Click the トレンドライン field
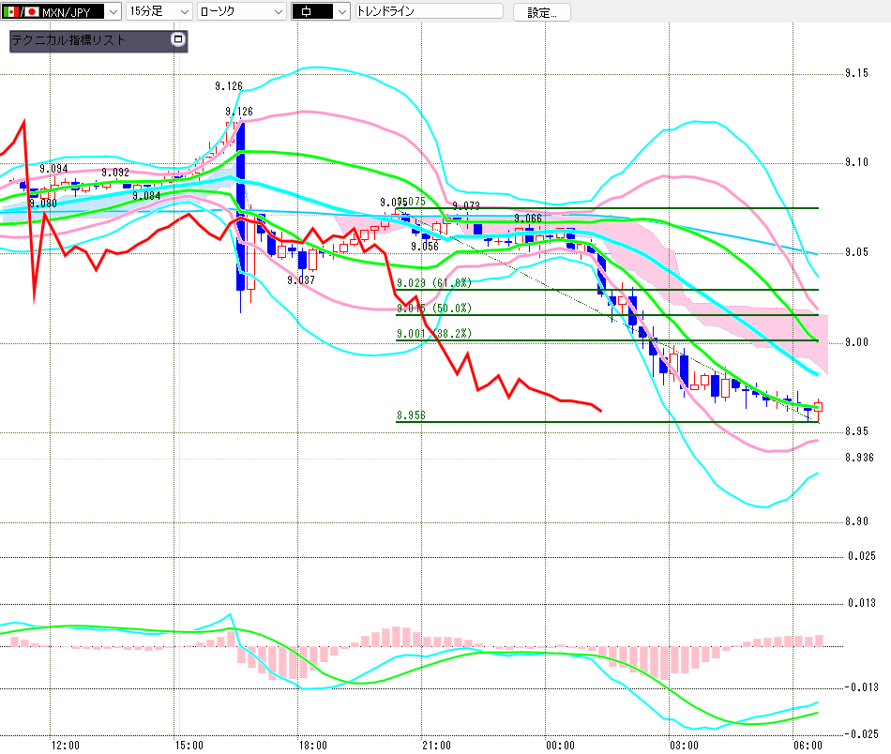 pyautogui.click(x=429, y=12)
